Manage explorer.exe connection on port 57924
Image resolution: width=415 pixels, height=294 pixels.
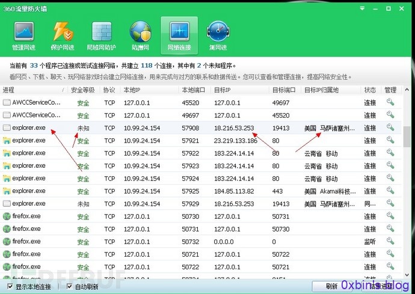tap(390, 178)
